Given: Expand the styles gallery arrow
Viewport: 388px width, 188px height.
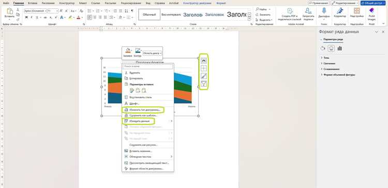Looking at the screenshot, I should pos(249,19).
